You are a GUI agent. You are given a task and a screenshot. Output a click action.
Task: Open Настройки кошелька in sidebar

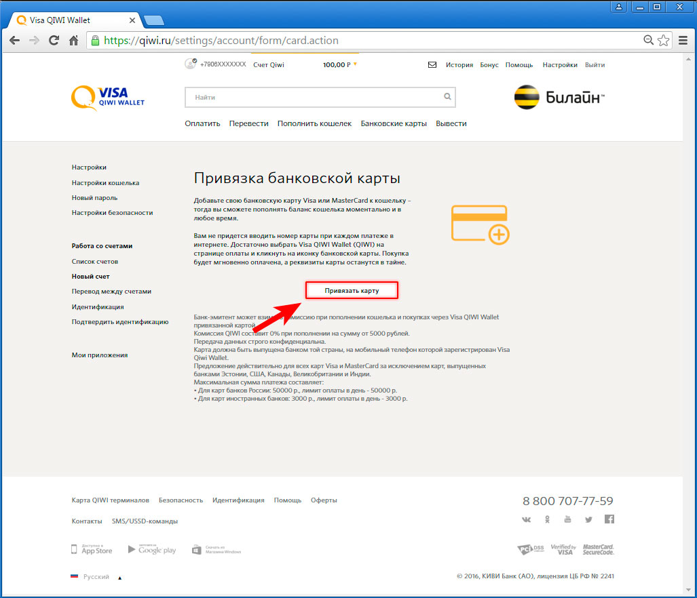point(105,182)
